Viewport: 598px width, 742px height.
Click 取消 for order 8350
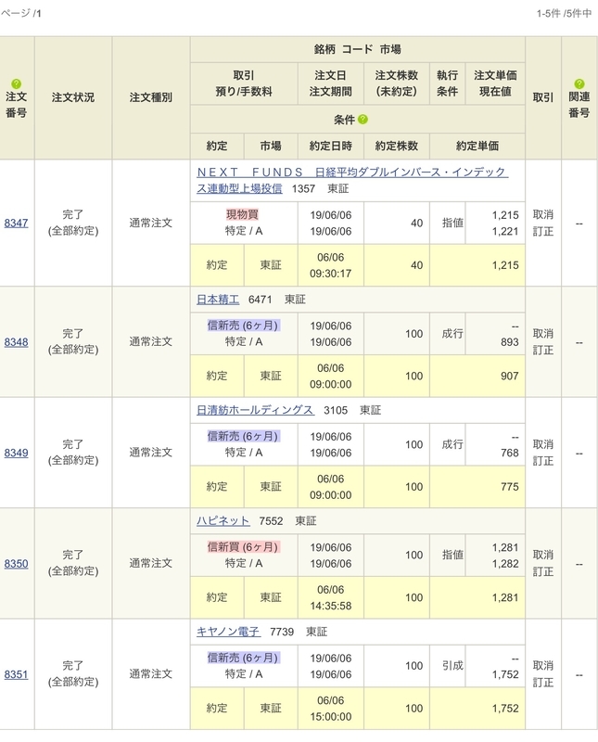(x=543, y=555)
